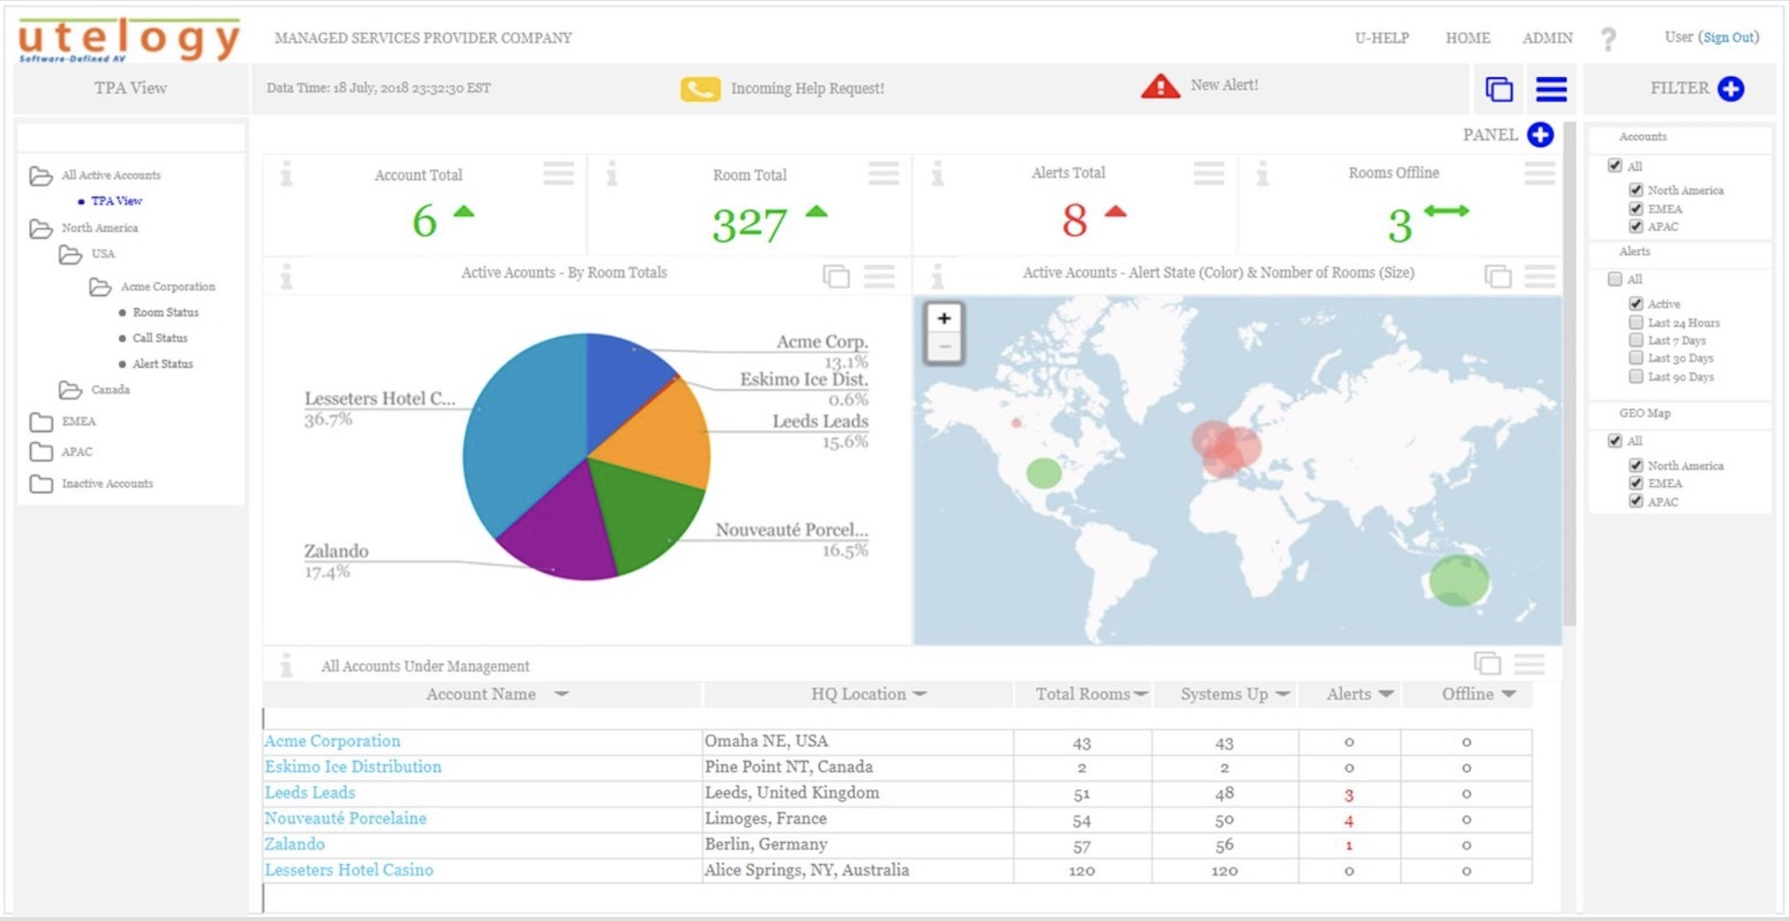Open the Alert State map panel menu
This screenshot has height=921, width=1789.
point(1539,276)
